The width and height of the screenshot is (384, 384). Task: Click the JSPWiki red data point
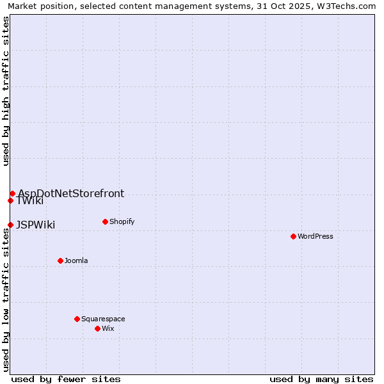point(10,225)
